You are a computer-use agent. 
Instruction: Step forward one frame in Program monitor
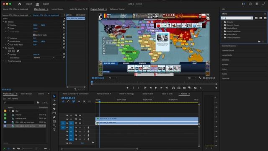coord(161,88)
